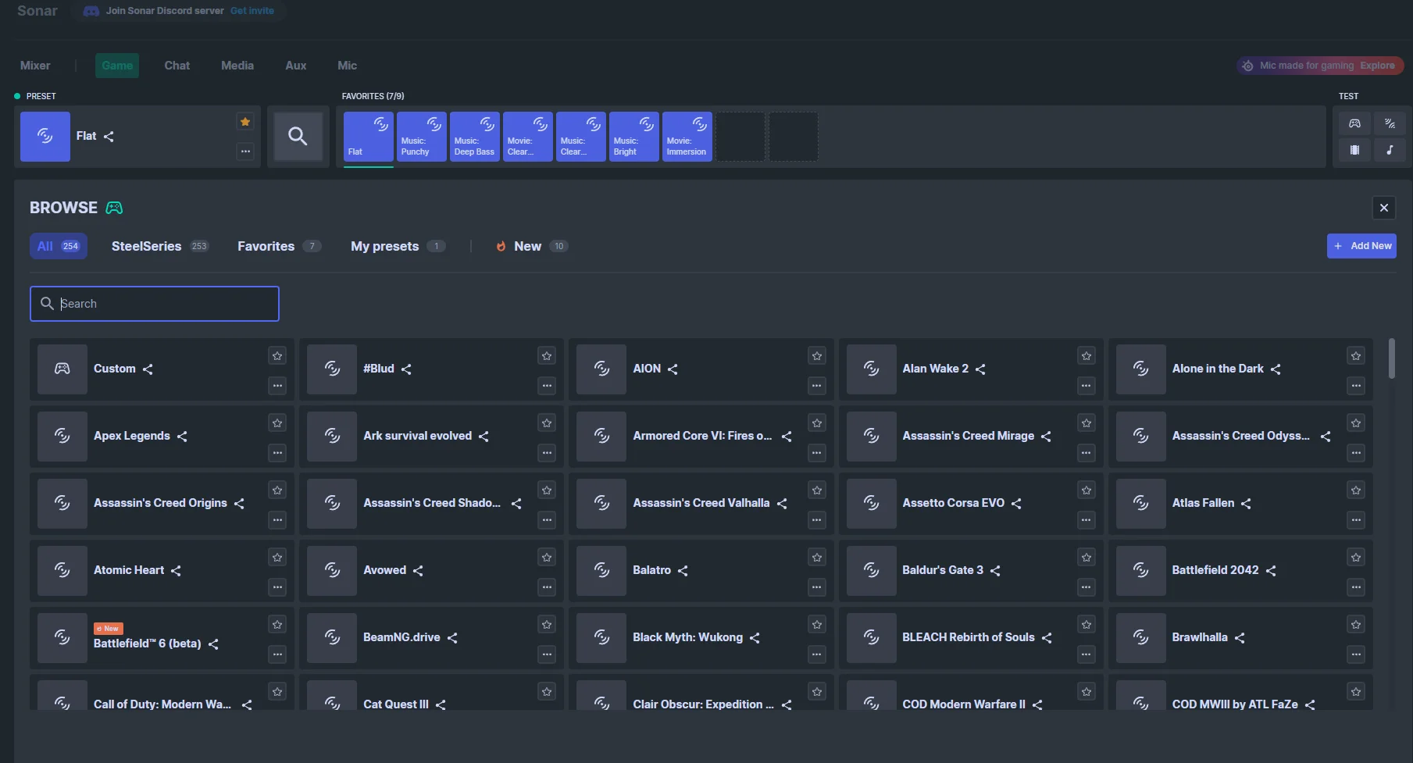
Task: Add AION to favorites
Action: (817, 356)
